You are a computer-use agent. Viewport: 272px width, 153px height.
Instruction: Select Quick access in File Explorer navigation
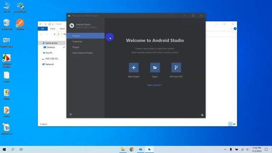(51, 43)
